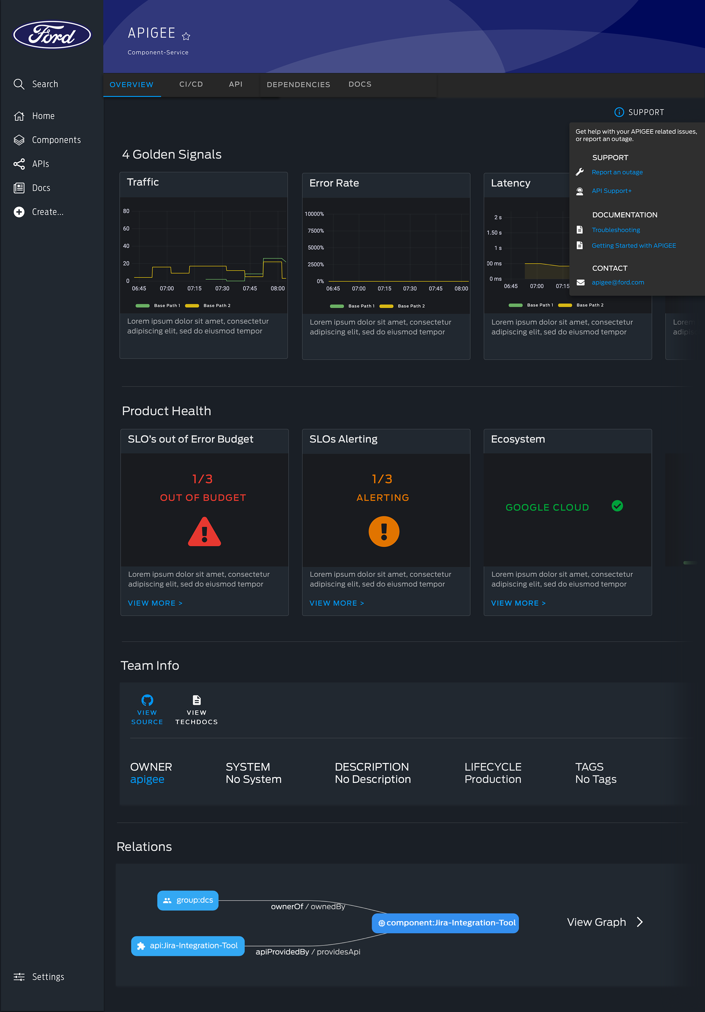Open Settings in the sidebar
705x1012 pixels.
(48, 977)
